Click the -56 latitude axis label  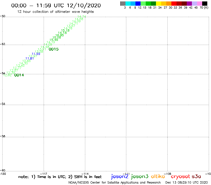point(3,104)
